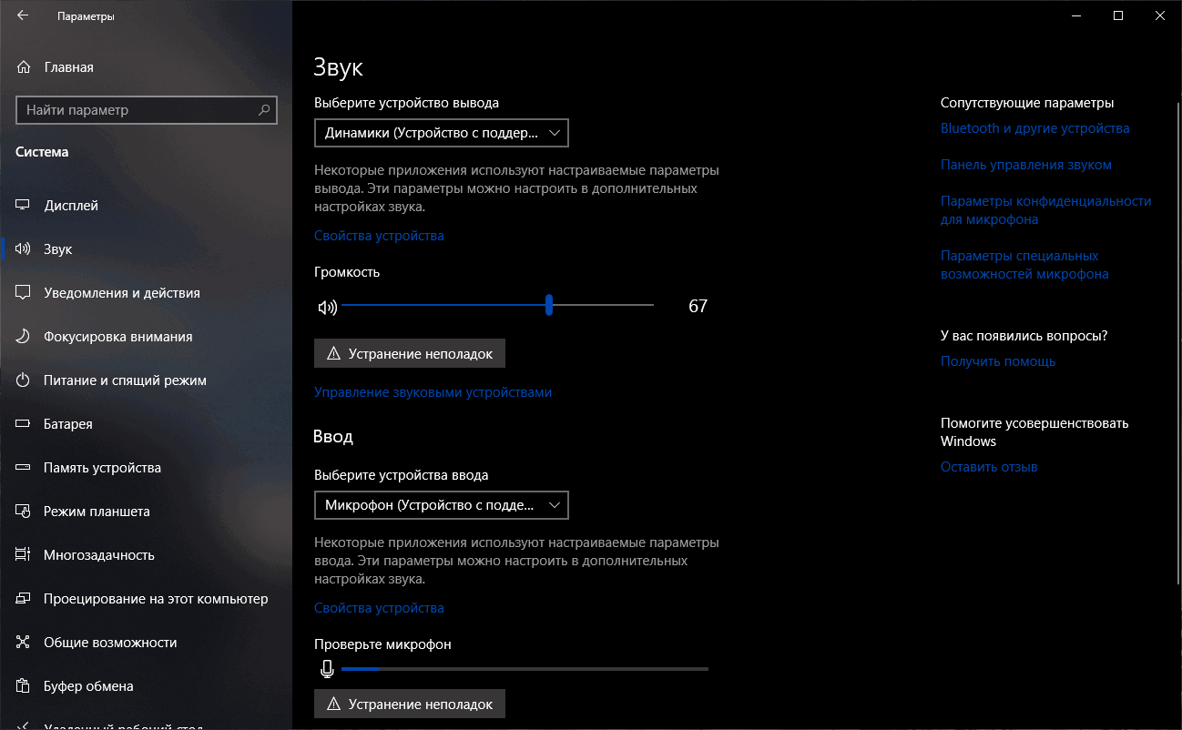The image size is (1182, 730).
Task: Select the Дисплей sidebar icon
Action: 22,205
